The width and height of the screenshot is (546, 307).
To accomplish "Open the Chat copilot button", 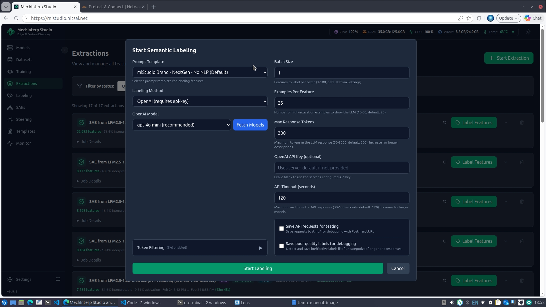I will (x=533, y=18).
